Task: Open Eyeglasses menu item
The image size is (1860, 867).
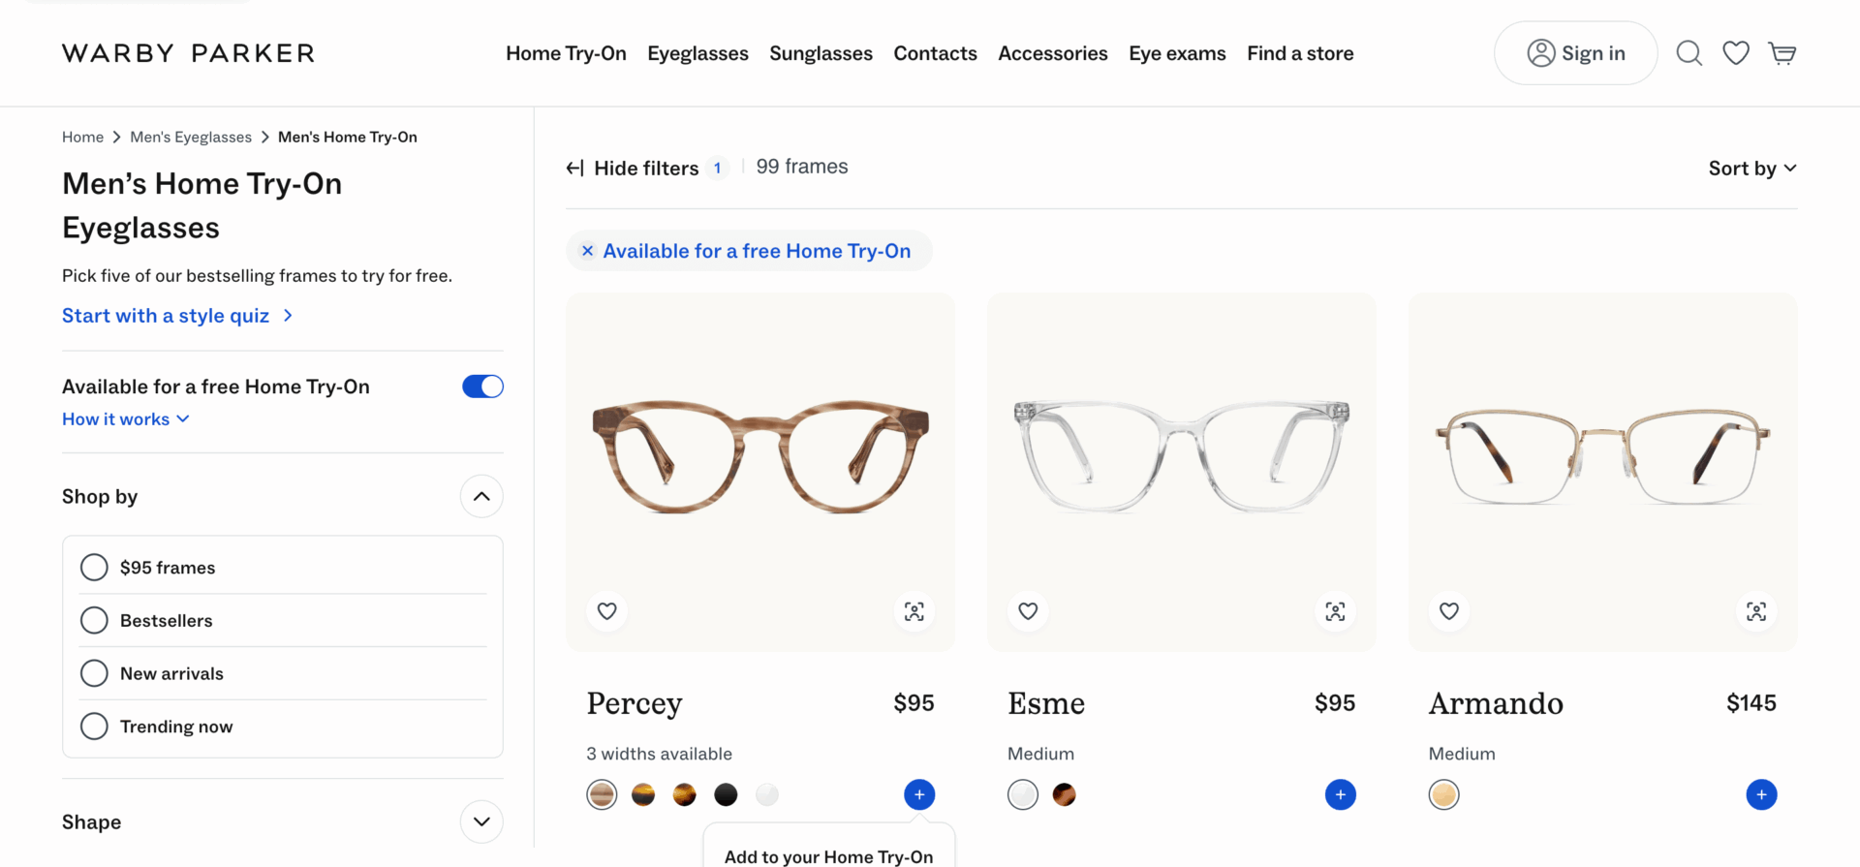Action: [697, 53]
